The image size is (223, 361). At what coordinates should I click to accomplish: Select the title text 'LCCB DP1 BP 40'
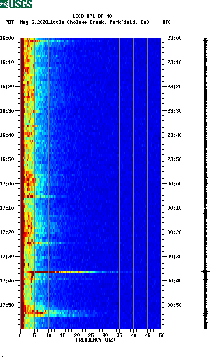(92, 16)
